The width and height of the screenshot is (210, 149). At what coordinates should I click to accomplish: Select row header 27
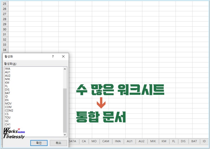5,14
